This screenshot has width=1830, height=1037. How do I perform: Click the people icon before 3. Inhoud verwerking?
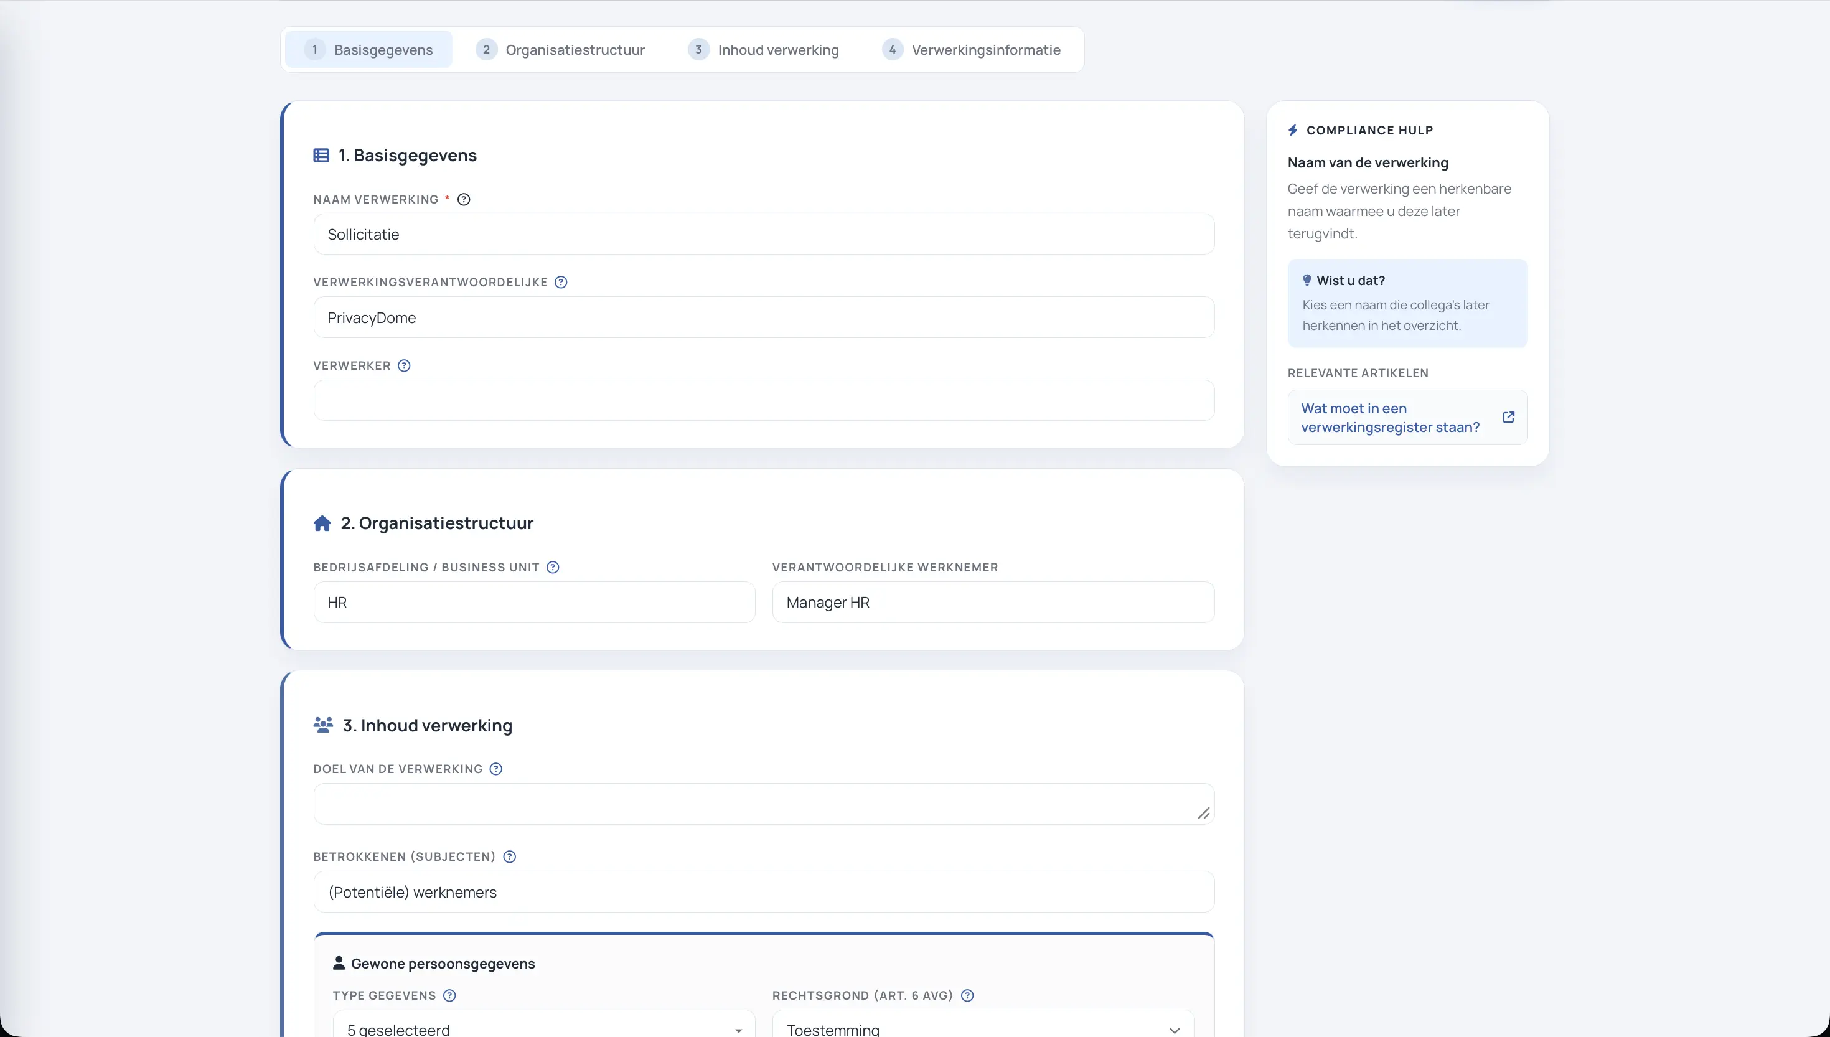pos(323,725)
